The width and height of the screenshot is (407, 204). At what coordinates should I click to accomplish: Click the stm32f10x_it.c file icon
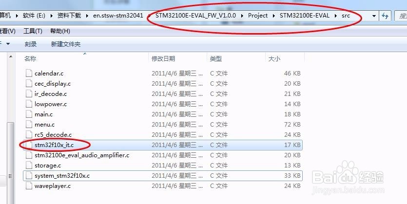tap(29, 145)
